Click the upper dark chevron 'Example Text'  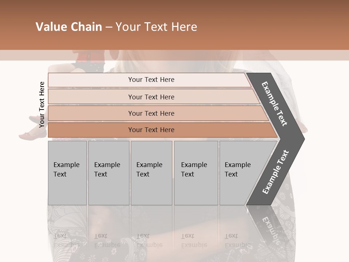[x=274, y=104]
